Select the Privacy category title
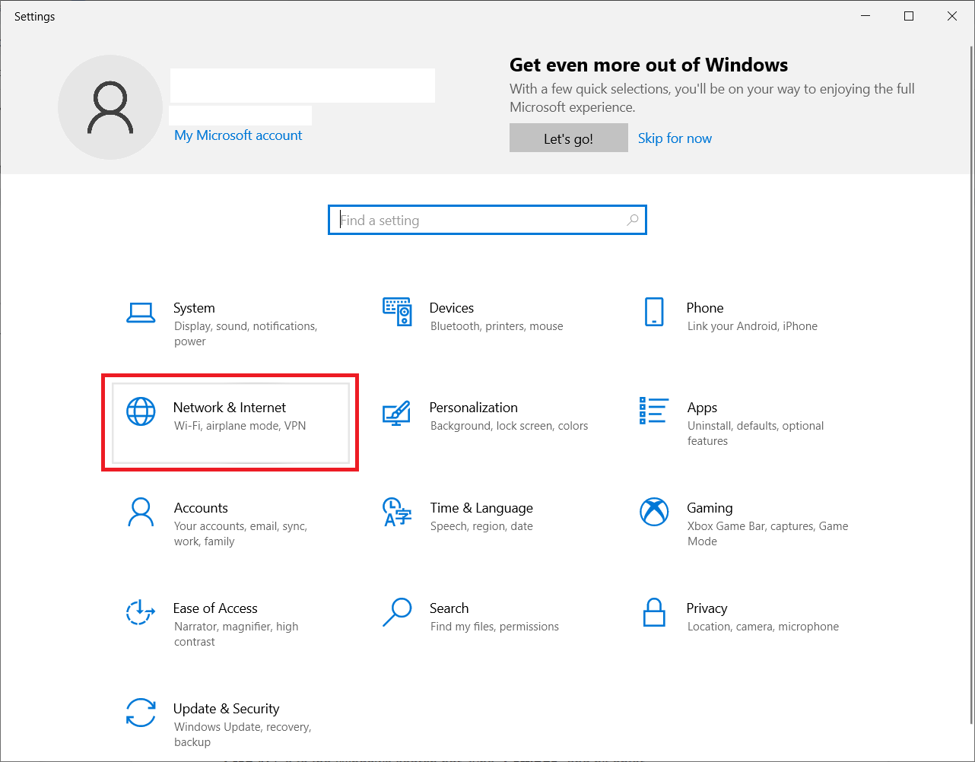This screenshot has height=762, width=975. pos(707,608)
